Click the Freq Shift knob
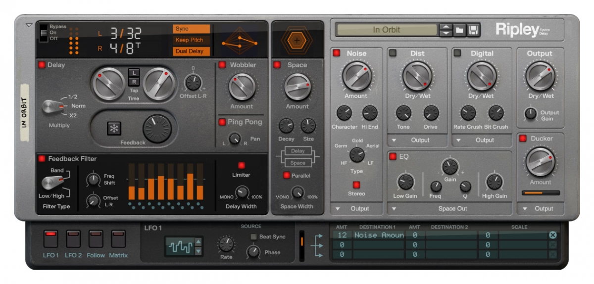Viewport: 594px width, 284px height. click(94, 179)
